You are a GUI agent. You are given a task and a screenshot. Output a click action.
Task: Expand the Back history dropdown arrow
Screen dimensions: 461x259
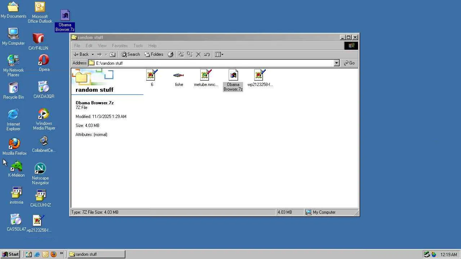coord(93,54)
